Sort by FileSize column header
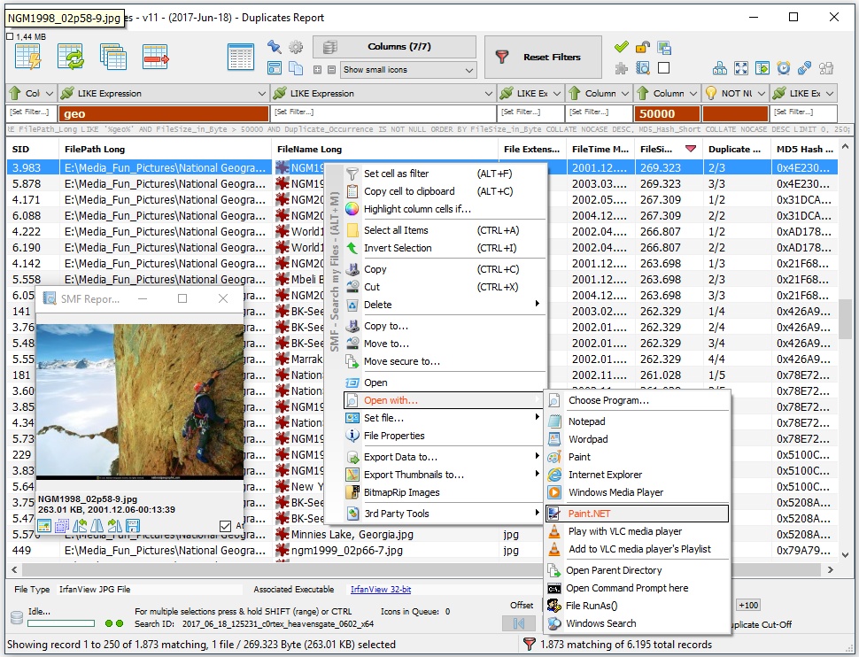This screenshot has width=859, height=657. [x=668, y=149]
